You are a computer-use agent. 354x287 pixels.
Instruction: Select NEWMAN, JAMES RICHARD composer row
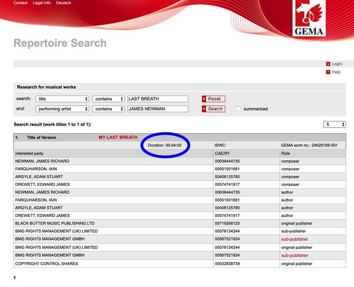(180, 161)
